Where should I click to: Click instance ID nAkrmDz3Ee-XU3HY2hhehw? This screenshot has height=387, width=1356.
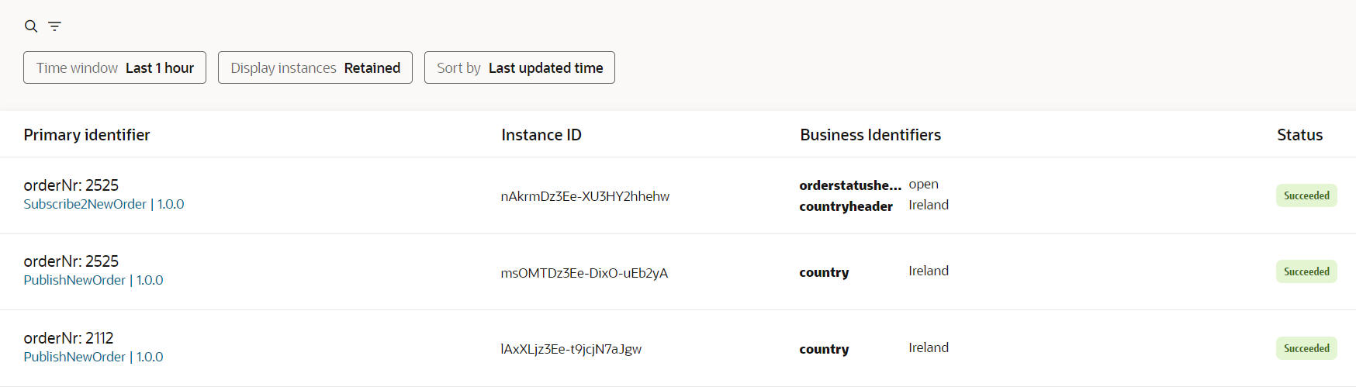pos(585,196)
